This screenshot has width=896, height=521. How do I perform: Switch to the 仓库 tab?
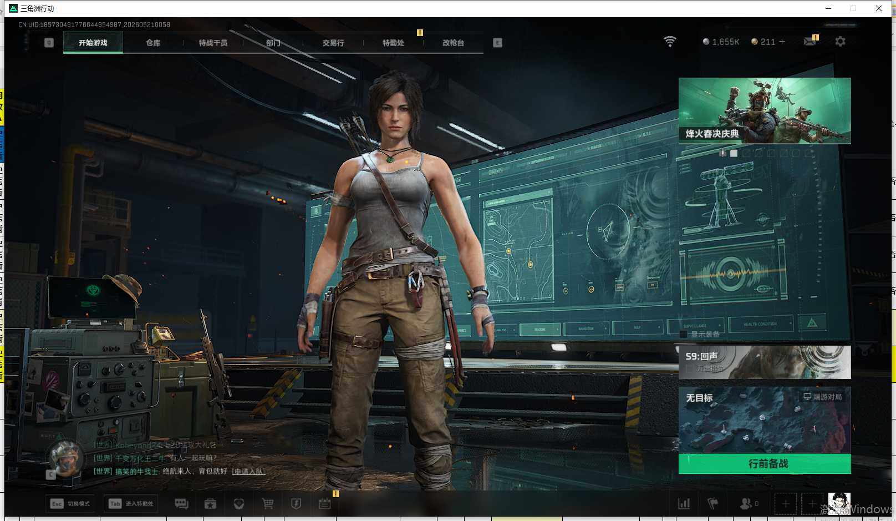point(153,43)
